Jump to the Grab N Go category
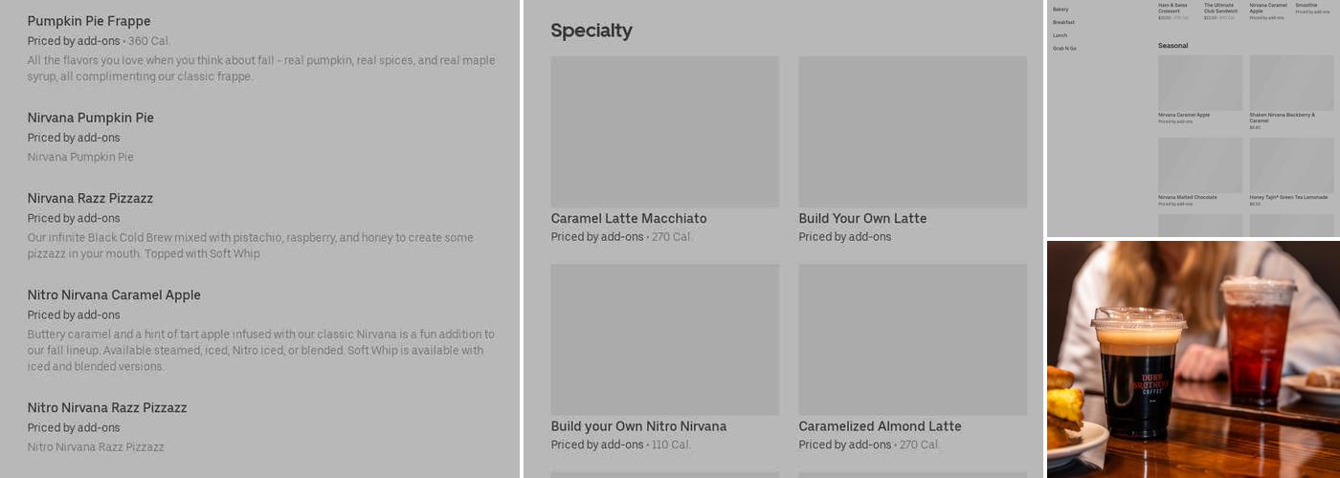Image resolution: width=1340 pixels, height=478 pixels. click(1064, 48)
